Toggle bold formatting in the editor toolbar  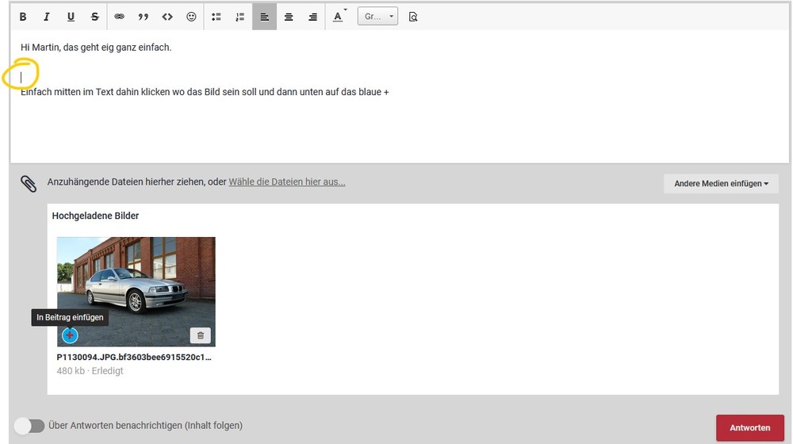pos(22,17)
